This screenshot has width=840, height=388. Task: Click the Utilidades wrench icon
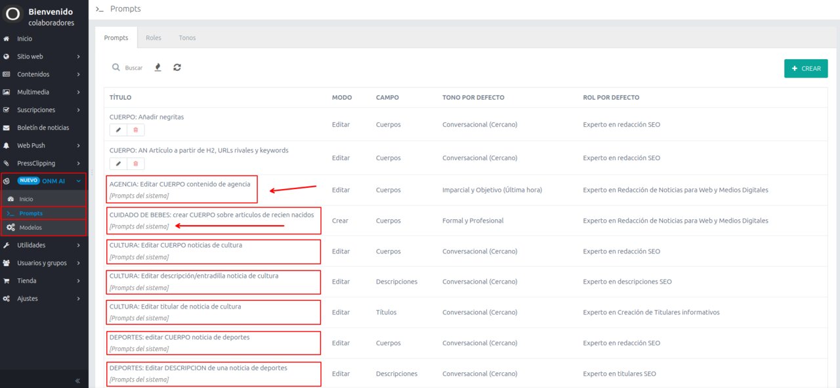7,245
